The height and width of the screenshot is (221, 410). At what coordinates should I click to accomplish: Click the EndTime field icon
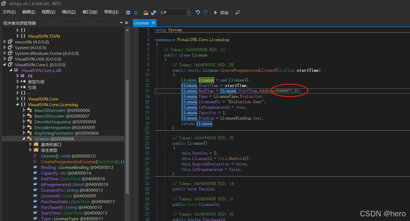tap(35, 179)
